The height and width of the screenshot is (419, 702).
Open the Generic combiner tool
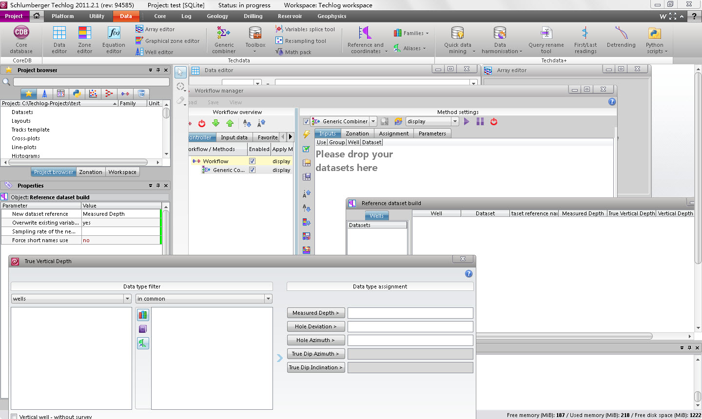(x=224, y=39)
